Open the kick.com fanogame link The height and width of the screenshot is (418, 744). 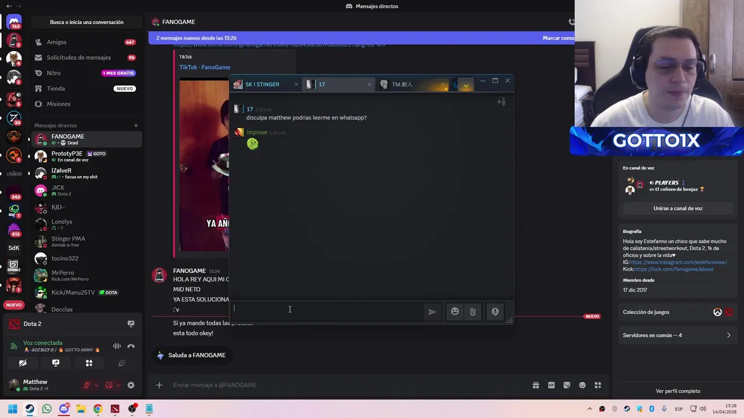tap(674, 269)
